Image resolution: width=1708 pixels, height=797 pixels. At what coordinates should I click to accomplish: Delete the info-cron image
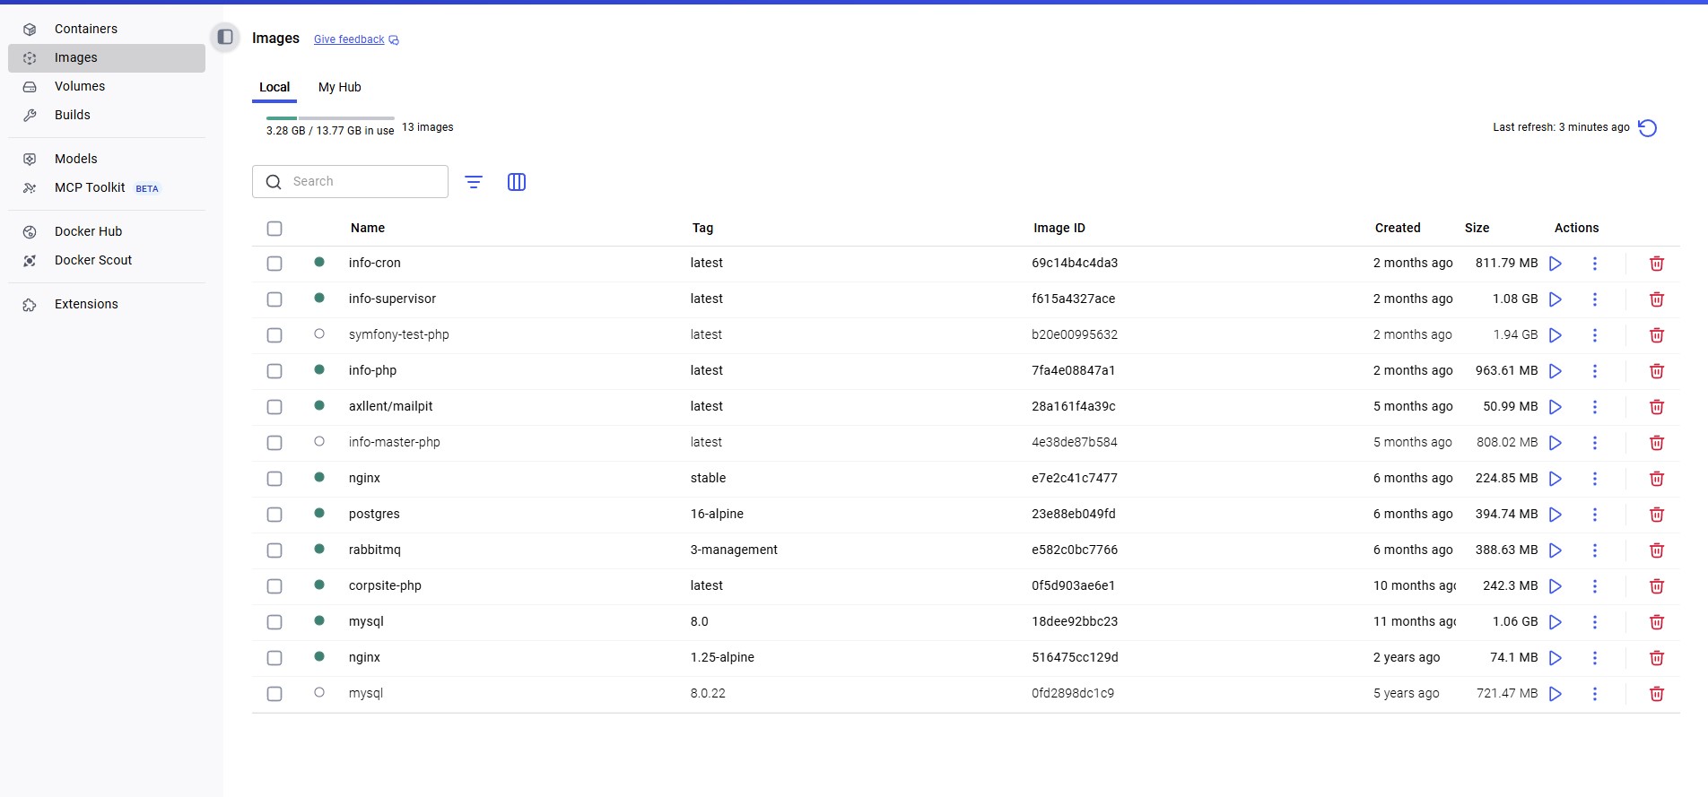(1657, 264)
